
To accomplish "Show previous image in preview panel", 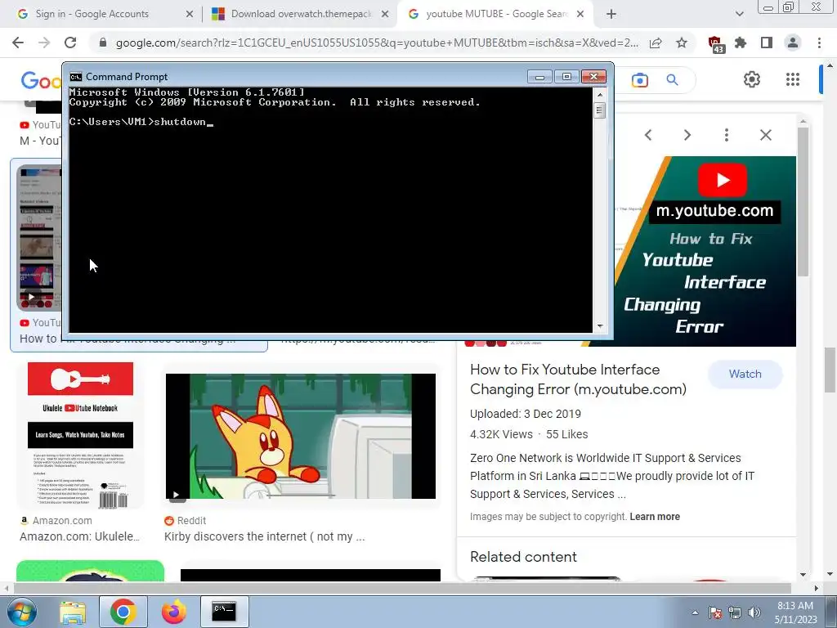I will point(648,135).
